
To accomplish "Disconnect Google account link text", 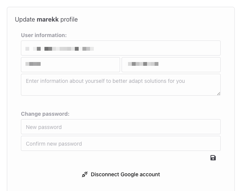I will point(125,174).
